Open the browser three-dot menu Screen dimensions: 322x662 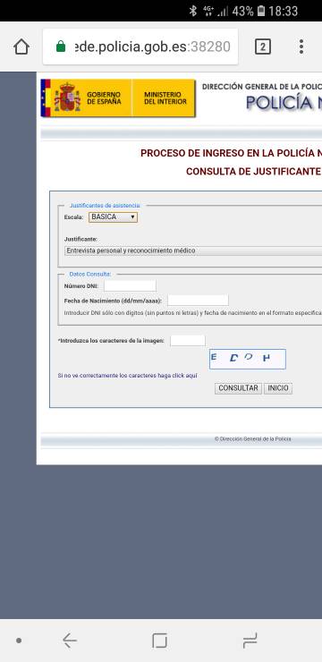(x=301, y=47)
